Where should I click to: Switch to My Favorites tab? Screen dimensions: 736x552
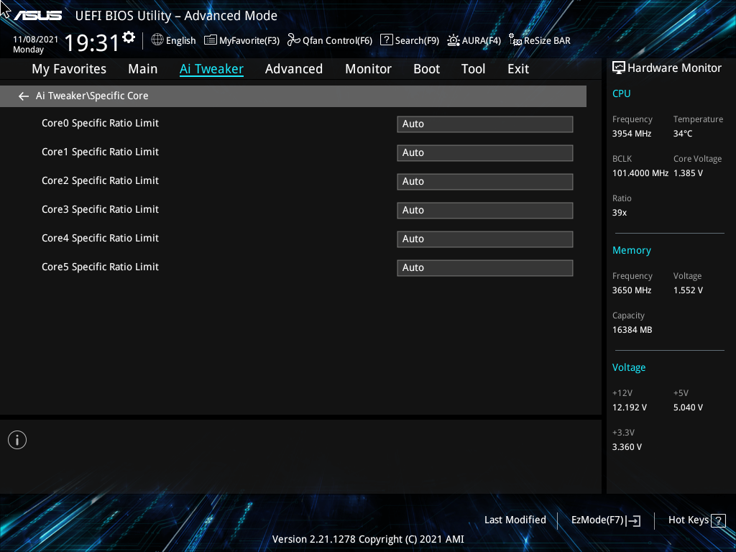click(69, 69)
